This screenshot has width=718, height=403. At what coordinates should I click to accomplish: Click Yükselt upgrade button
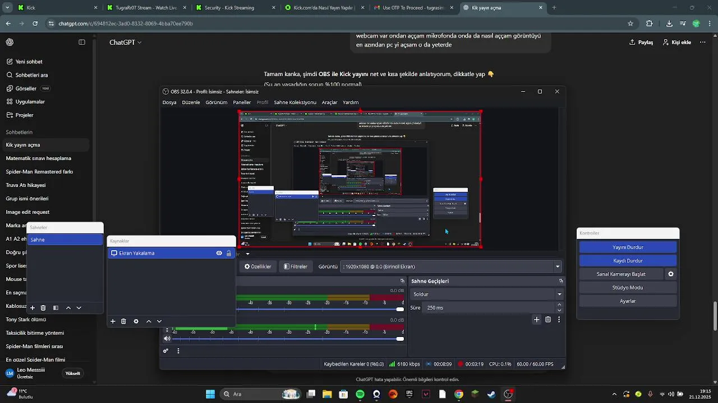(73, 373)
